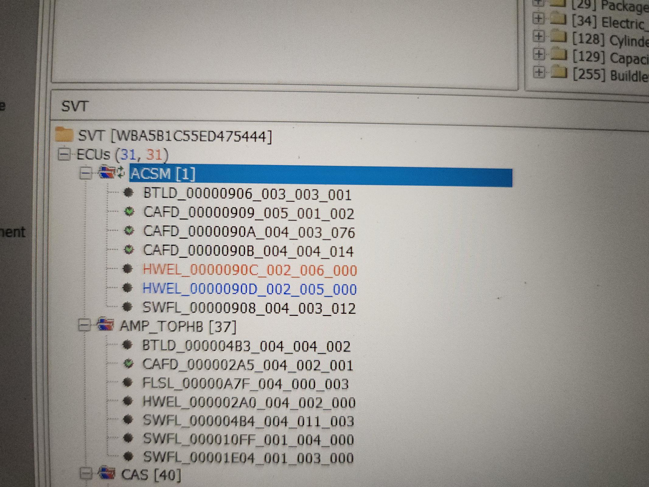Click bullet icon of BTLD_00000906_003_003_001
The height and width of the screenshot is (487, 649).
(x=129, y=192)
